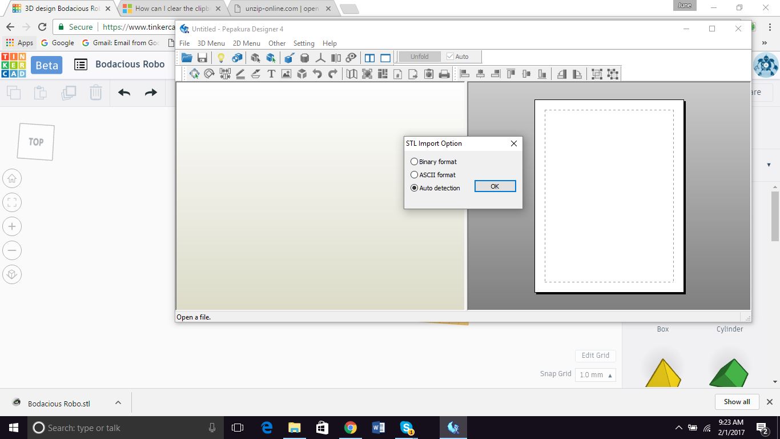Select the rotate parts tool icon
Image resolution: width=780 pixels, height=439 pixels.
coord(210,73)
